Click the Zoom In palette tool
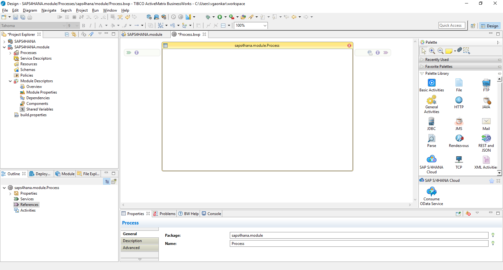Screen dimensions: 503x270 (432, 51)
